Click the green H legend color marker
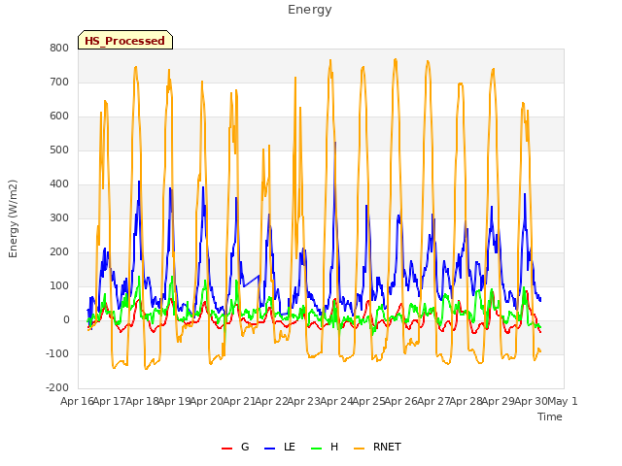 tap(316, 449)
